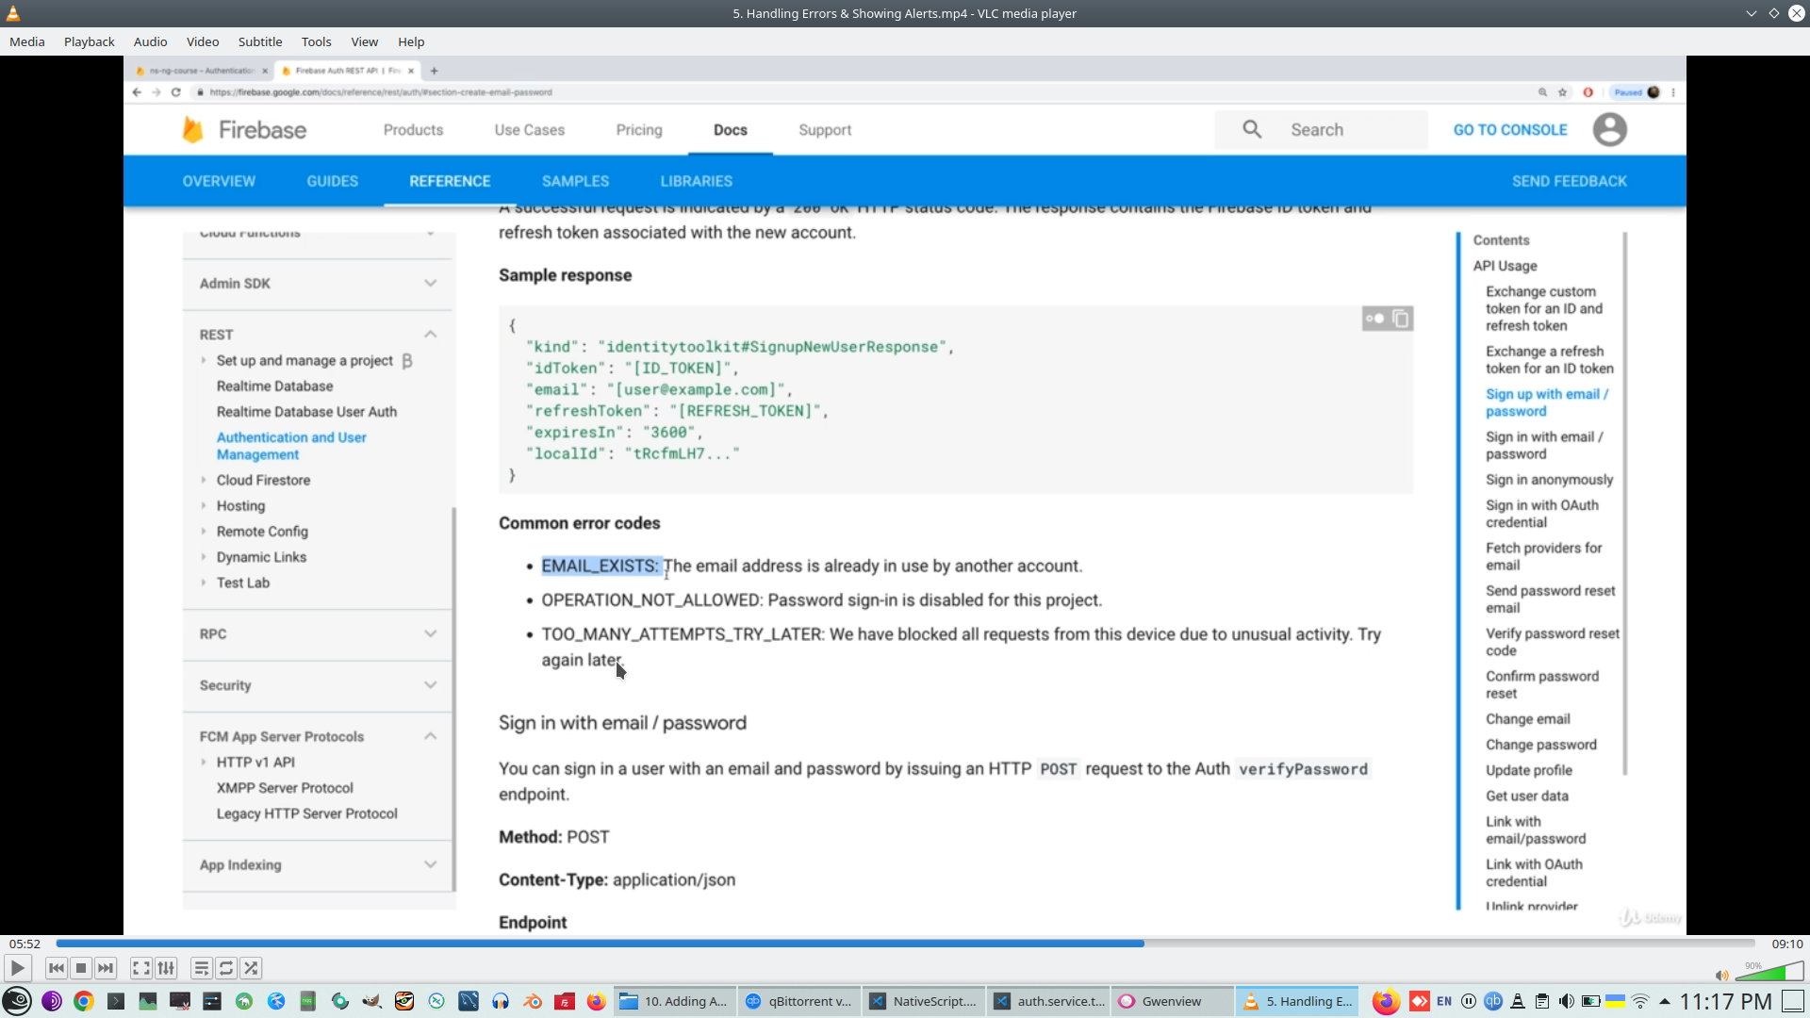Skip to the next media item
Viewport: 1810px width, 1018px height.
[106, 968]
